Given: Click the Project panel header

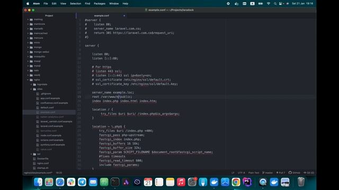Looking at the screenshot, I should coord(49,16).
